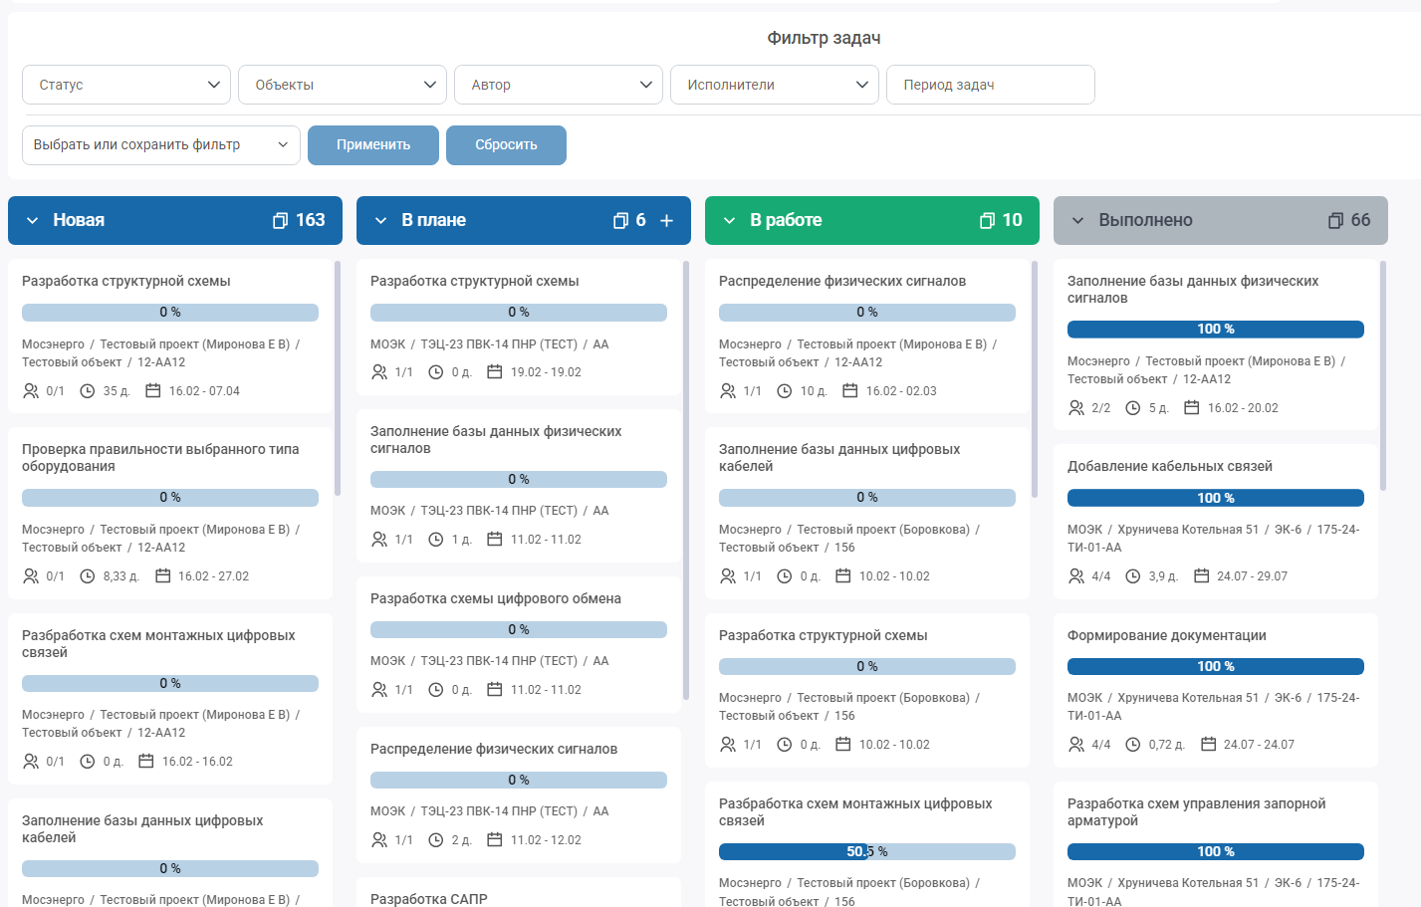Collapse the В работе column chevron

729,220
